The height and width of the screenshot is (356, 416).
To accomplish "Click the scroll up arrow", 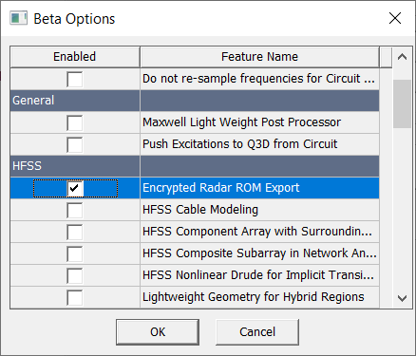I will click(402, 57).
